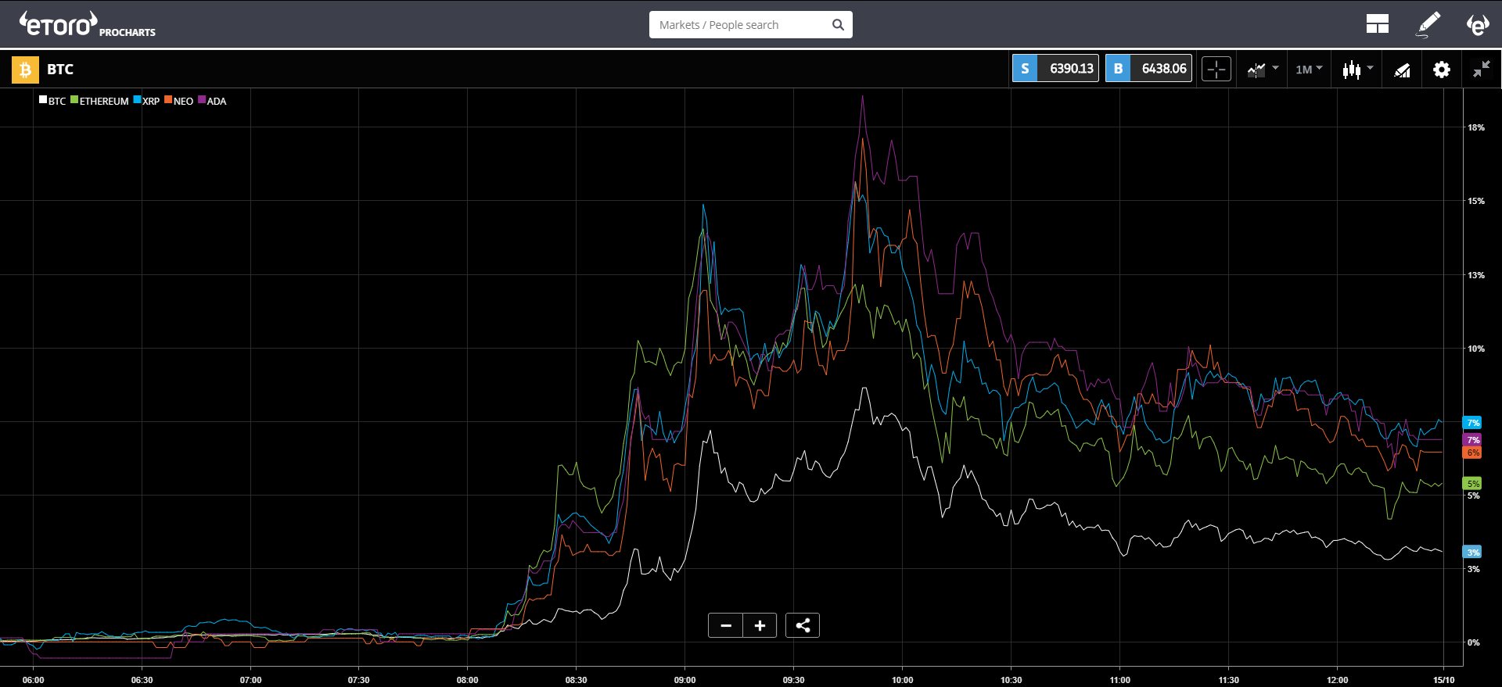
Task: Open the chart studies and indicators tool
Action: point(1402,70)
